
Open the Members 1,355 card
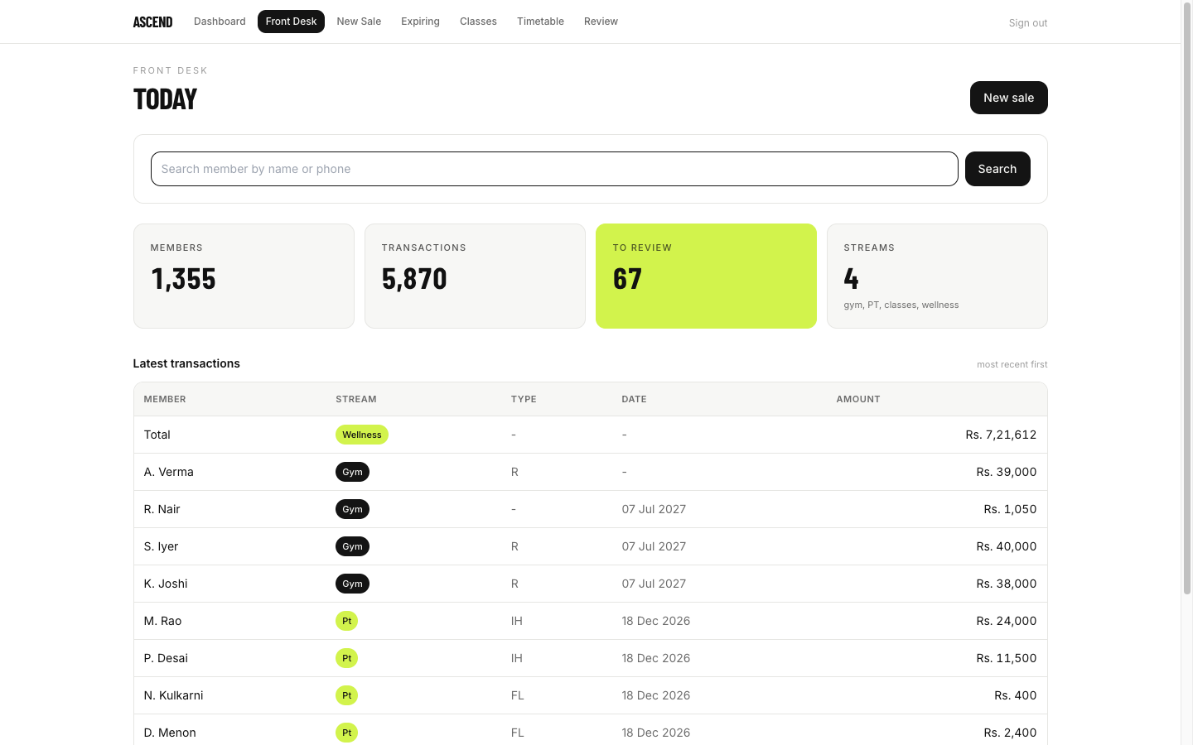(x=244, y=276)
